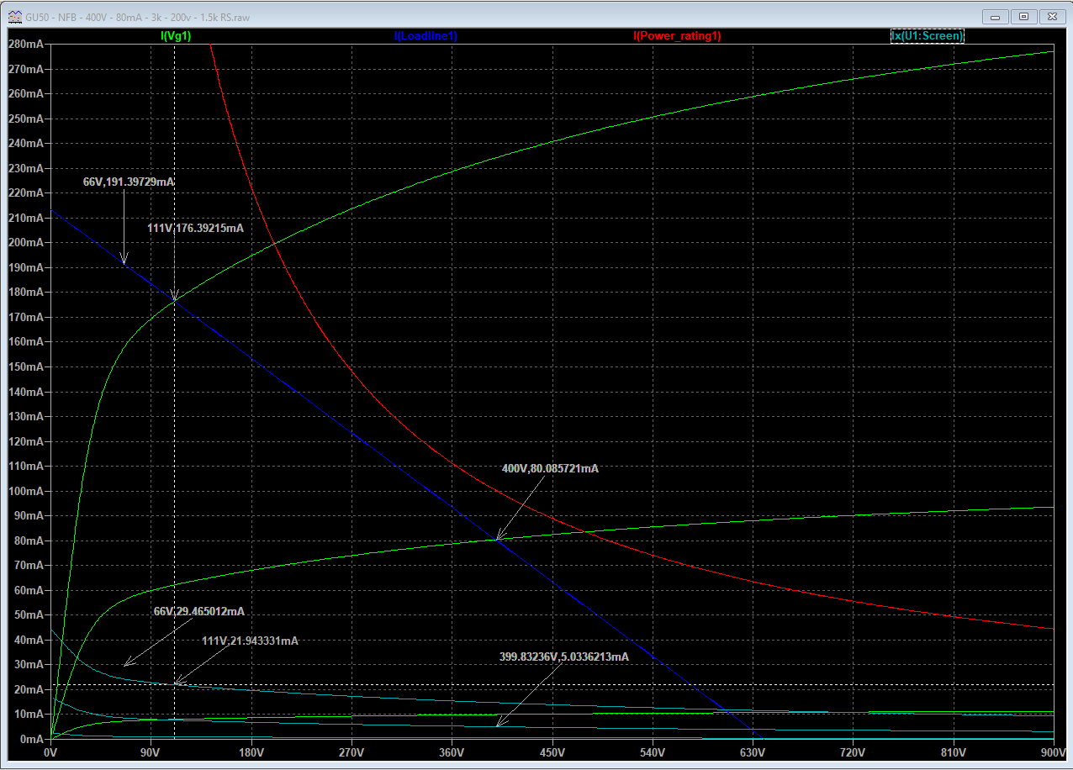Select the 111V,176.39215mA annotation text
1073x770 pixels.
[195, 228]
